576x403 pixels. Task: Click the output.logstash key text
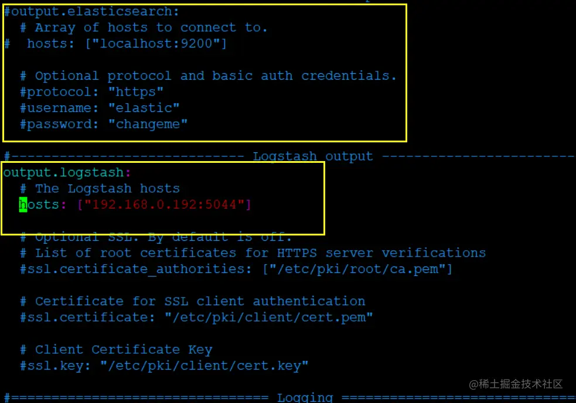pos(63,173)
